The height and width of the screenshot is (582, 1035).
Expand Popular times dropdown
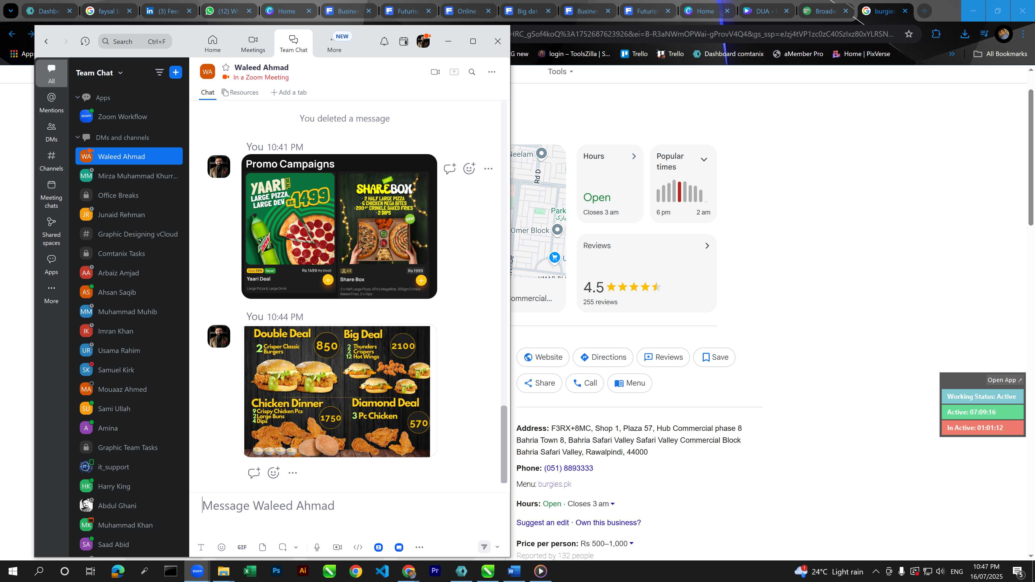point(704,160)
